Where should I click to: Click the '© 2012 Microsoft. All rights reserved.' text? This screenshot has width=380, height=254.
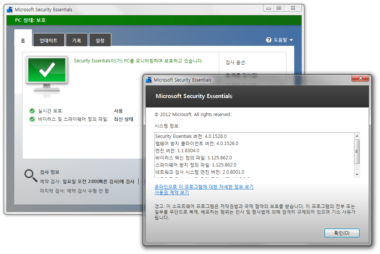(193, 114)
